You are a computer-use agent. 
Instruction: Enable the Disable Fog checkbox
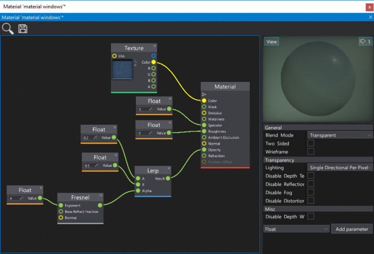coord(311,192)
